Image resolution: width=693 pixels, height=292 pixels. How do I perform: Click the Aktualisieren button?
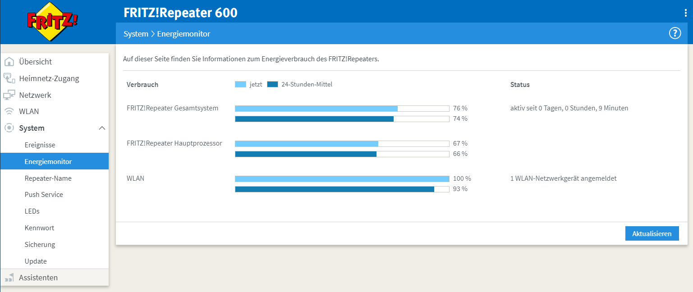click(x=652, y=233)
